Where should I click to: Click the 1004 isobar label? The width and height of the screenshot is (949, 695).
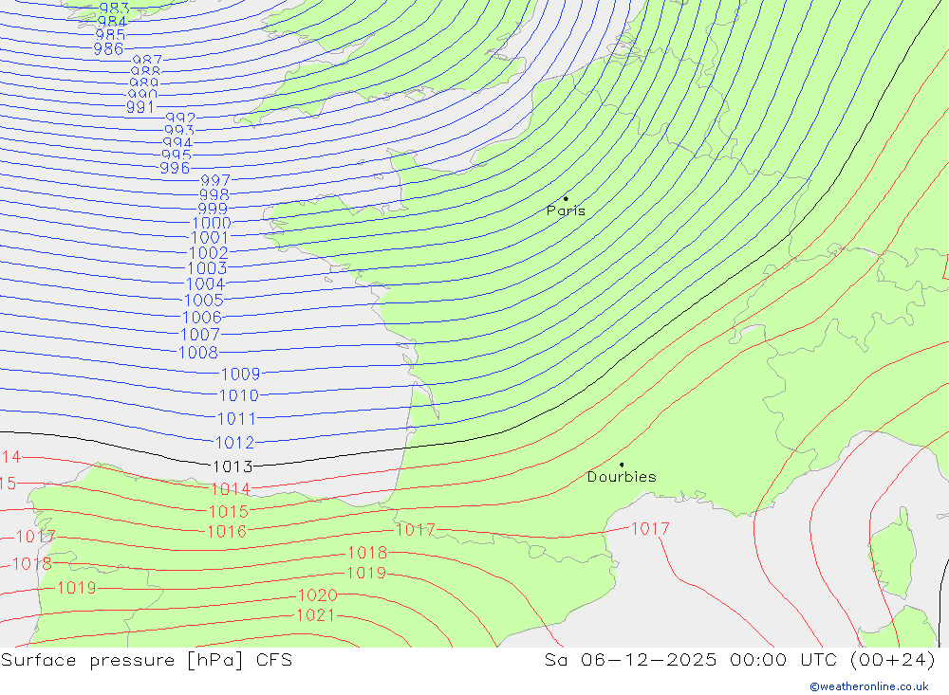pyautogui.click(x=205, y=284)
